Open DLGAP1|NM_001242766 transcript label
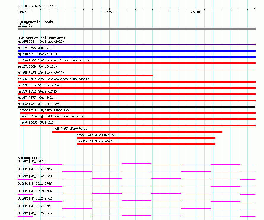Image resolution: width=264 pixels, height=220 pixels. [35, 184]
